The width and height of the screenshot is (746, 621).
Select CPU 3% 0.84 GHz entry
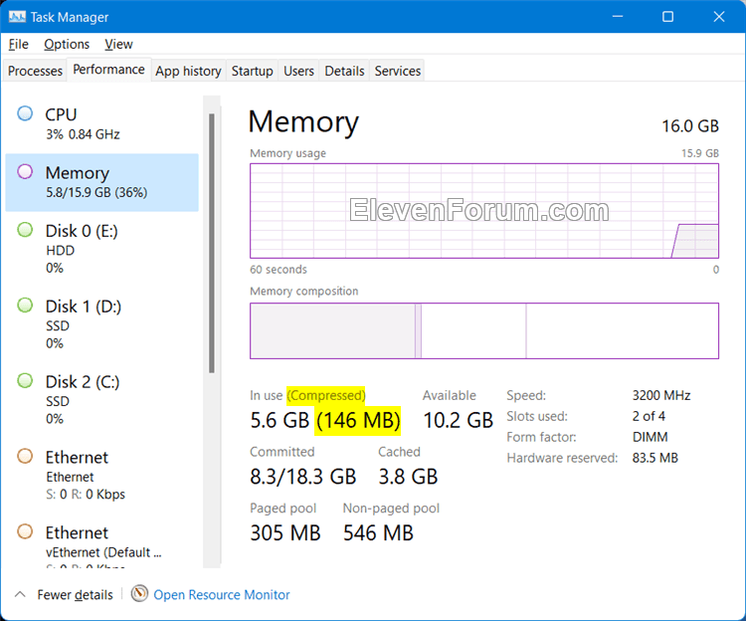101,123
